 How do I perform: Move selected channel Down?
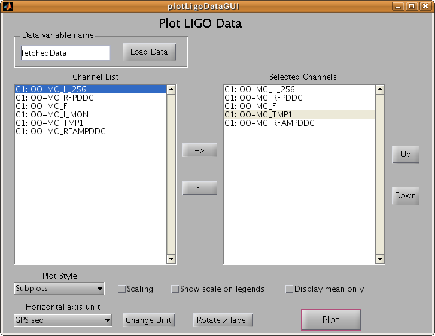click(x=406, y=195)
